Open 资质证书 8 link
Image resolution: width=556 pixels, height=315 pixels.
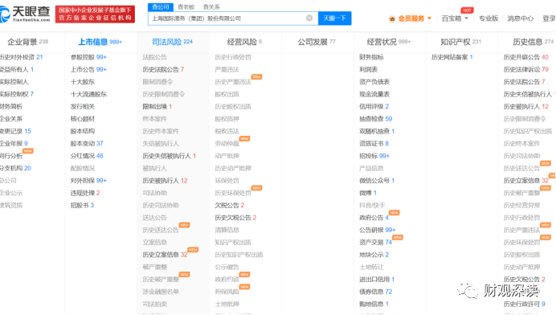pos(374,144)
